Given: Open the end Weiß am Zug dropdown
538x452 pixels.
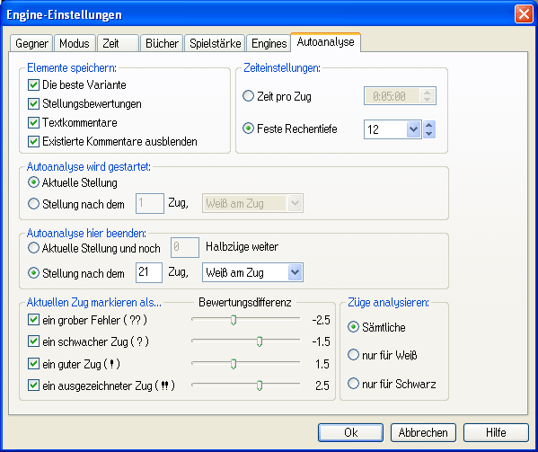Looking at the screenshot, I should [295, 272].
